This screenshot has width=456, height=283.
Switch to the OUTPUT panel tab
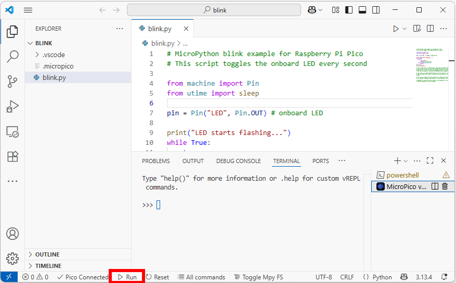click(193, 161)
